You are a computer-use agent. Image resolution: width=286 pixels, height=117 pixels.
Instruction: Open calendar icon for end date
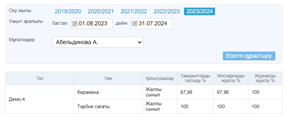(x=135, y=23)
